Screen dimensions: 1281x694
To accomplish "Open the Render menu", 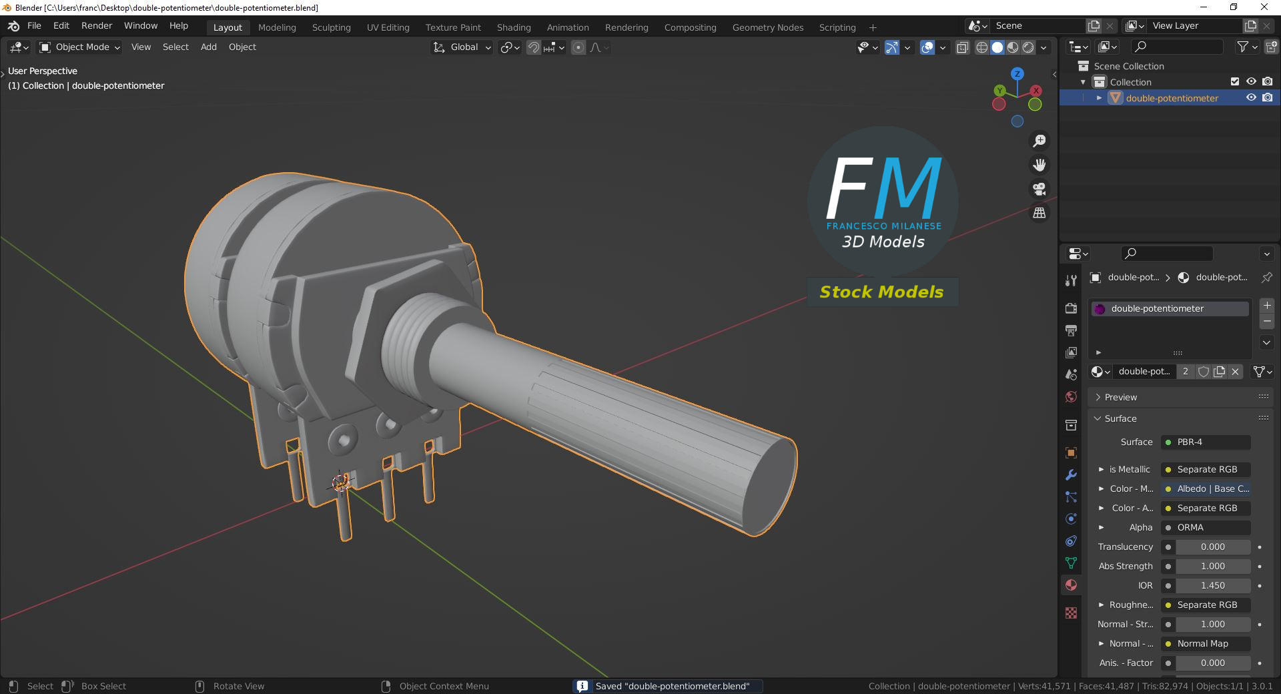I will pos(97,26).
